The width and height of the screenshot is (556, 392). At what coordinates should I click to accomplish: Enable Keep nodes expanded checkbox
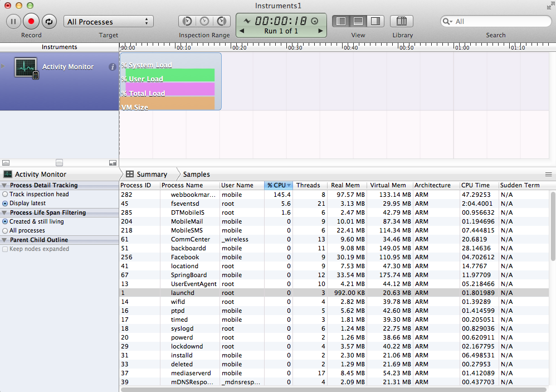5,249
